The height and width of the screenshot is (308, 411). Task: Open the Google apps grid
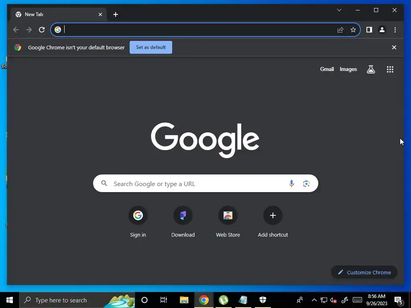390,69
